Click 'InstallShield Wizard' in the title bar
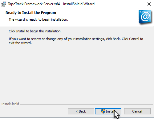Screen dimensions: 154x119 [79, 4]
